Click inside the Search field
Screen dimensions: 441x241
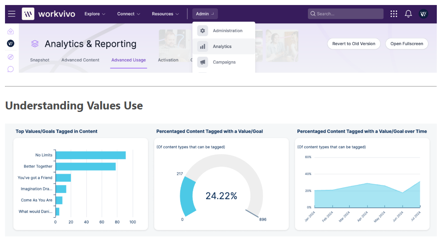(x=345, y=13)
